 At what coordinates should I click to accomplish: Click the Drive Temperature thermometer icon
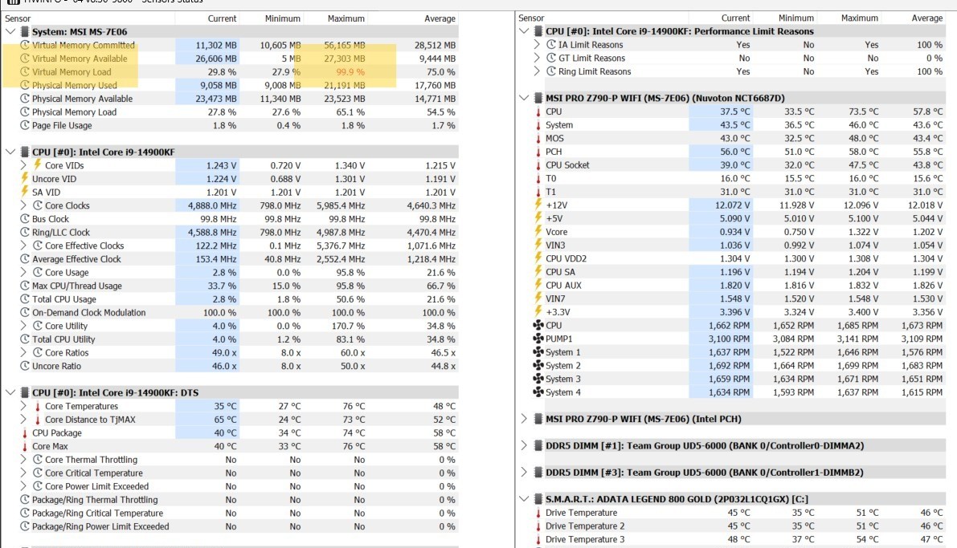538,513
